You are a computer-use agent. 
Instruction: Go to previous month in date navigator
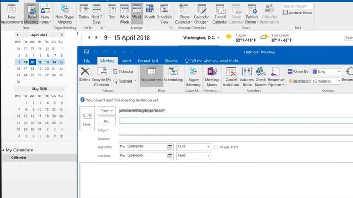tap(17, 35)
